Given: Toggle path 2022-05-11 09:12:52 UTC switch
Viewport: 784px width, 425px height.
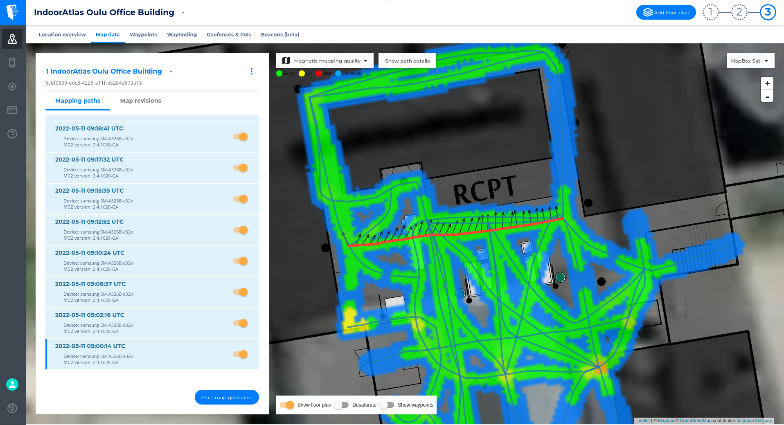Looking at the screenshot, I should pyautogui.click(x=241, y=230).
